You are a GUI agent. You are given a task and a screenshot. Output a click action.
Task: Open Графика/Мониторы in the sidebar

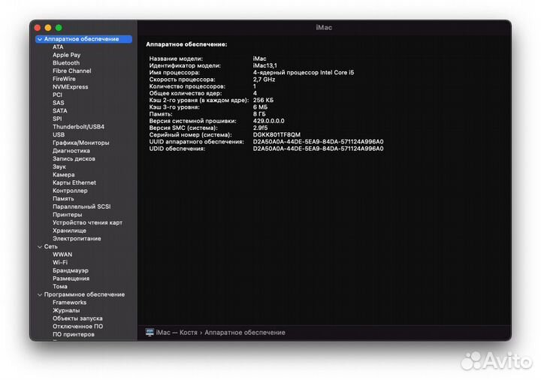point(80,143)
